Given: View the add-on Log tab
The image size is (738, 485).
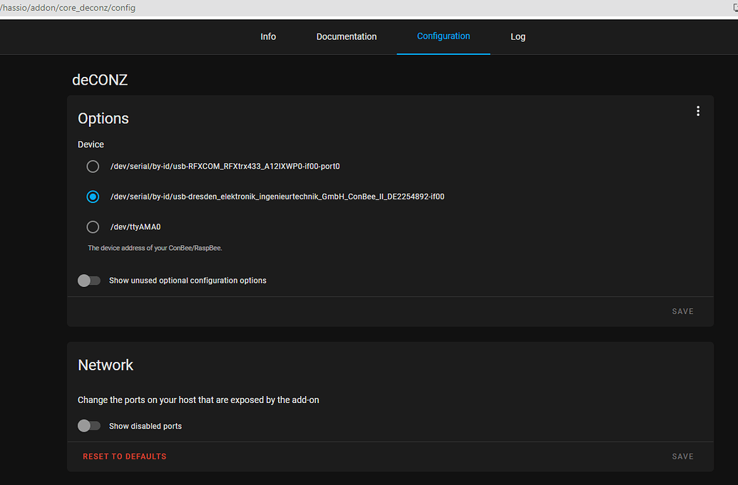Looking at the screenshot, I should pyautogui.click(x=518, y=36).
